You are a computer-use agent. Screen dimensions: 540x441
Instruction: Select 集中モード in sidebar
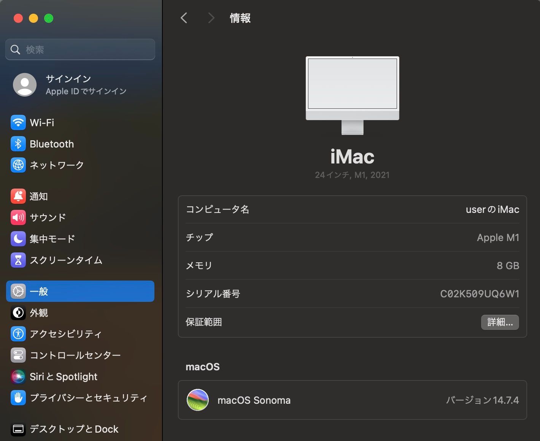point(52,239)
